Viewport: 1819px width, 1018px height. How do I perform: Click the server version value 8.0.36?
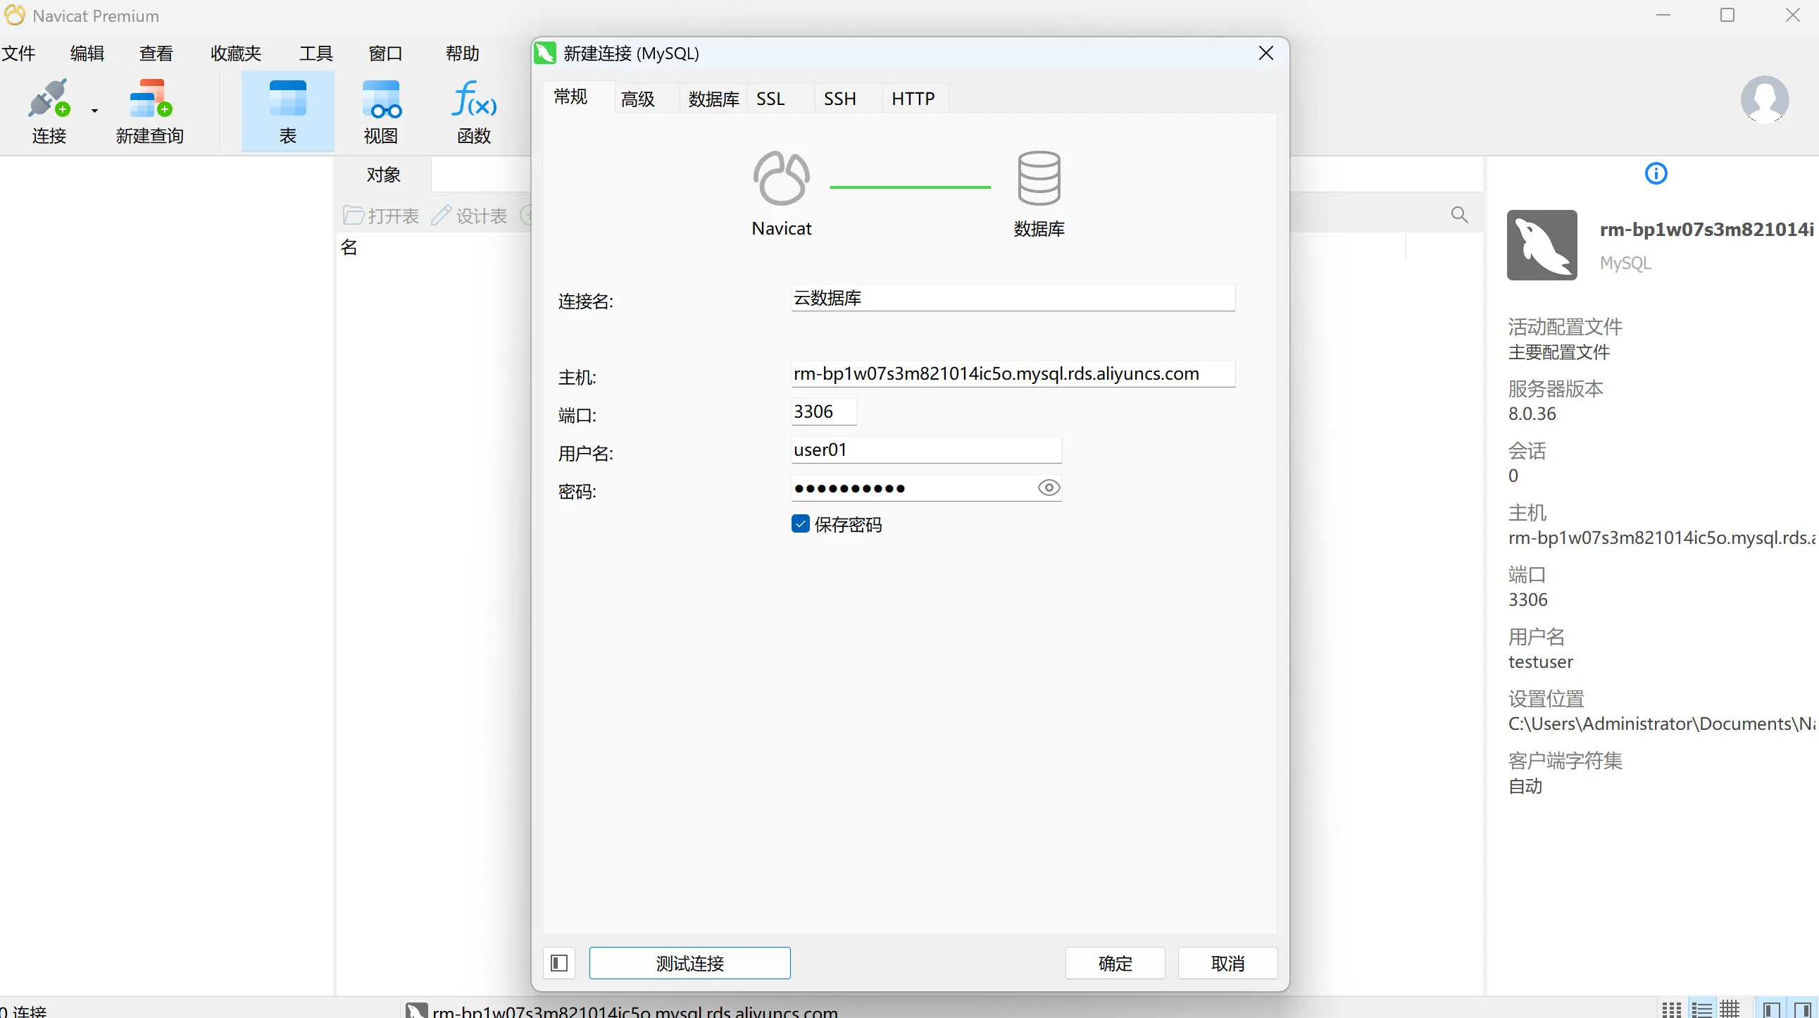1532,414
